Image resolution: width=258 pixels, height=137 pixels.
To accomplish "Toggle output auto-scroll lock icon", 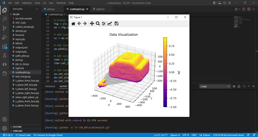I will click(x=239, y=86).
